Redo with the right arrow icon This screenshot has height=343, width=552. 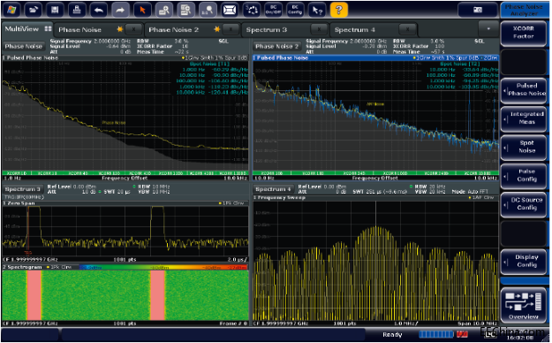point(120,10)
